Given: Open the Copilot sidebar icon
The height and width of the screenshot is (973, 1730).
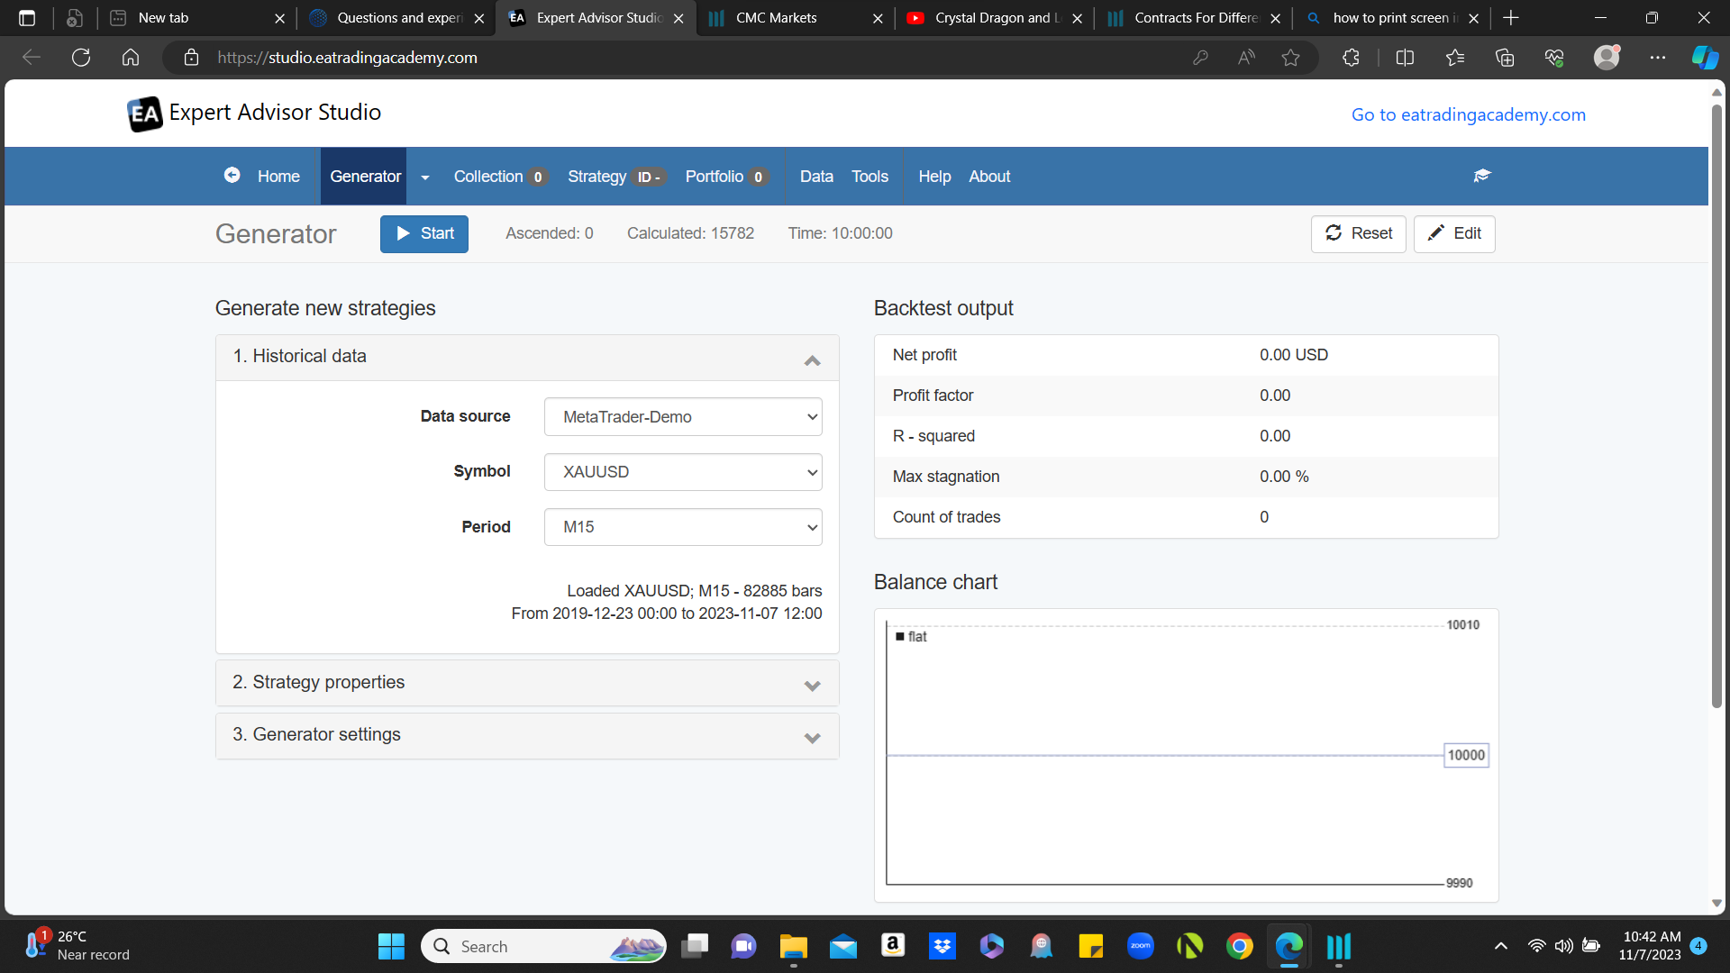Looking at the screenshot, I should point(1706,58).
